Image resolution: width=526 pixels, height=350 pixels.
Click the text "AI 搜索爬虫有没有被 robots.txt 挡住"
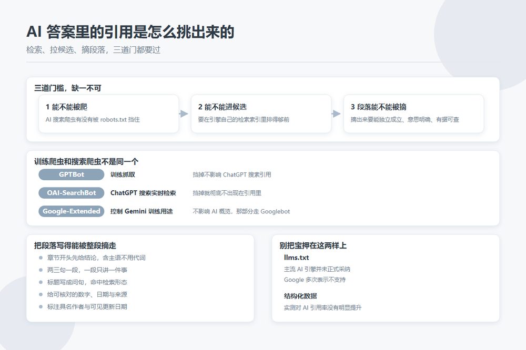coord(93,119)
